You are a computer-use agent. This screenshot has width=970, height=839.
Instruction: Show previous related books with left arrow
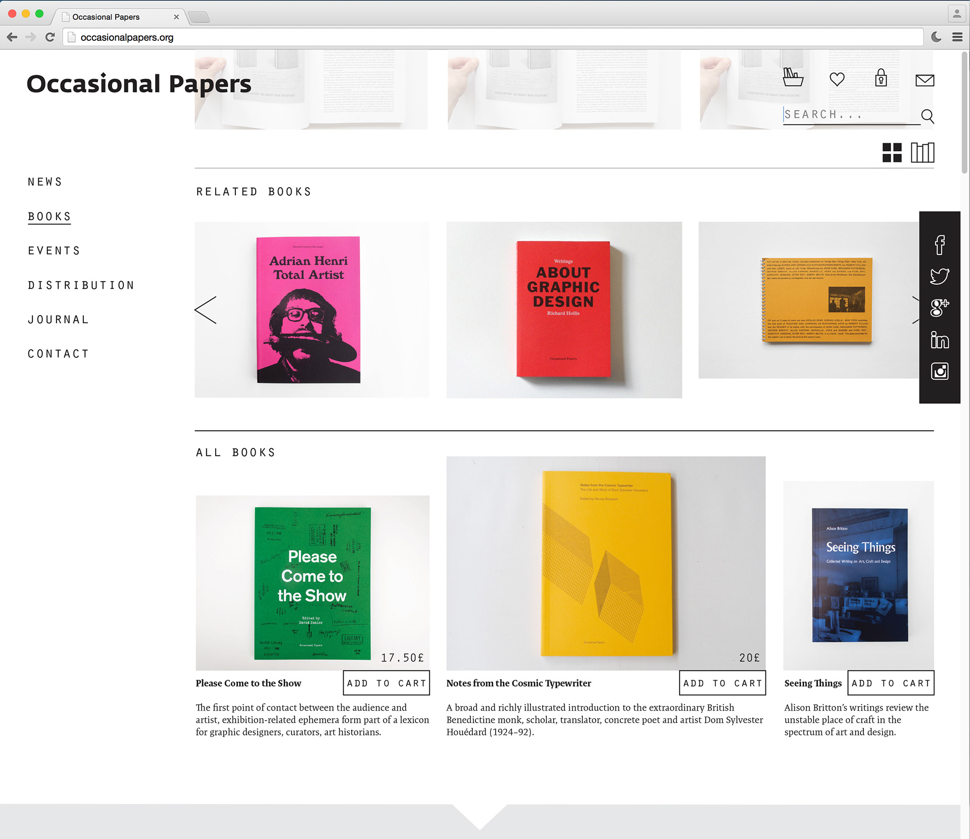206,310
